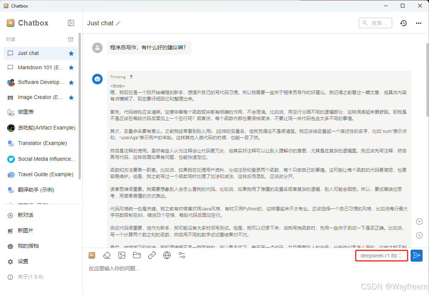Click the <think> tag text
Viewport: 429px width, 294px height.
[118, 86]
